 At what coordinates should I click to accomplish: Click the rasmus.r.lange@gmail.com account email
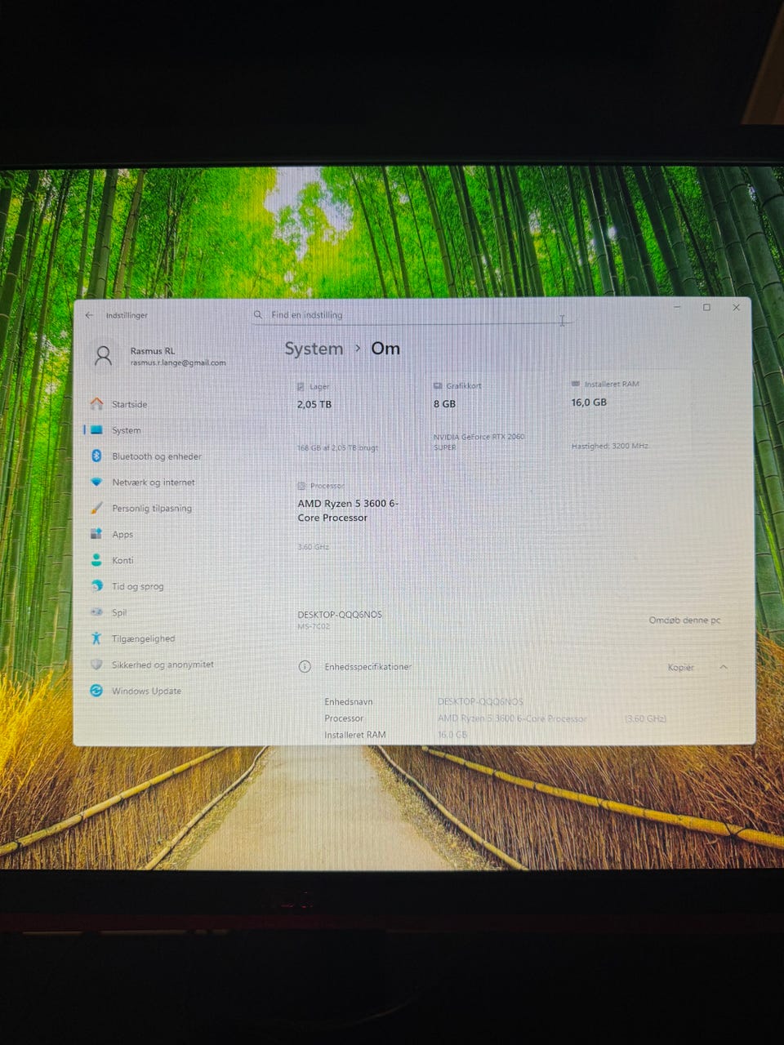(178, 362)
